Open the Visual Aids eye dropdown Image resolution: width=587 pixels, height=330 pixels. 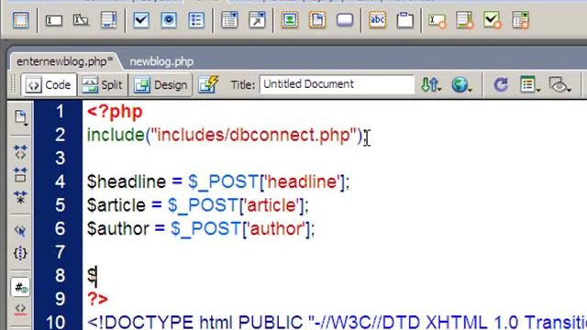559,84
